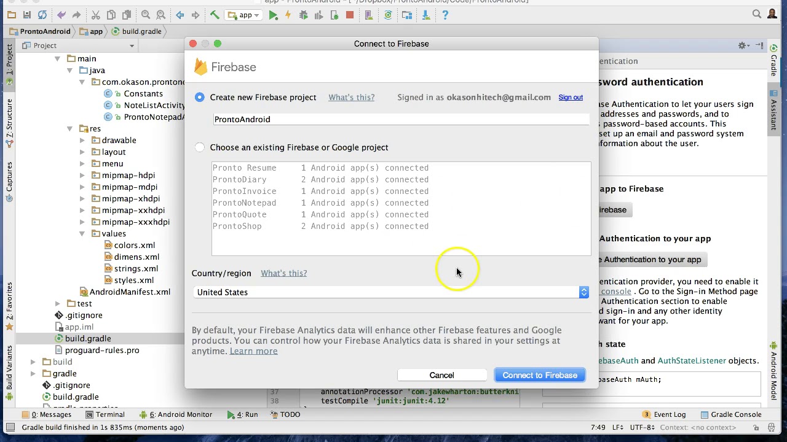
Task: Click the Cut scissors icon
Action: [x=96, y=15]
